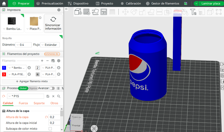Open the Calibración menu
This screenshot has height=132, width=224.
click(131, 4)
